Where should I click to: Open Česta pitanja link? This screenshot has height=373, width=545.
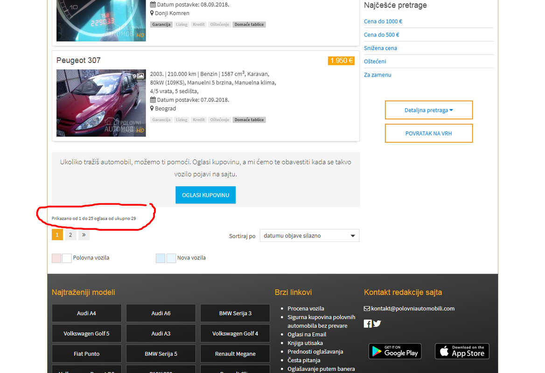click(304, 360)
